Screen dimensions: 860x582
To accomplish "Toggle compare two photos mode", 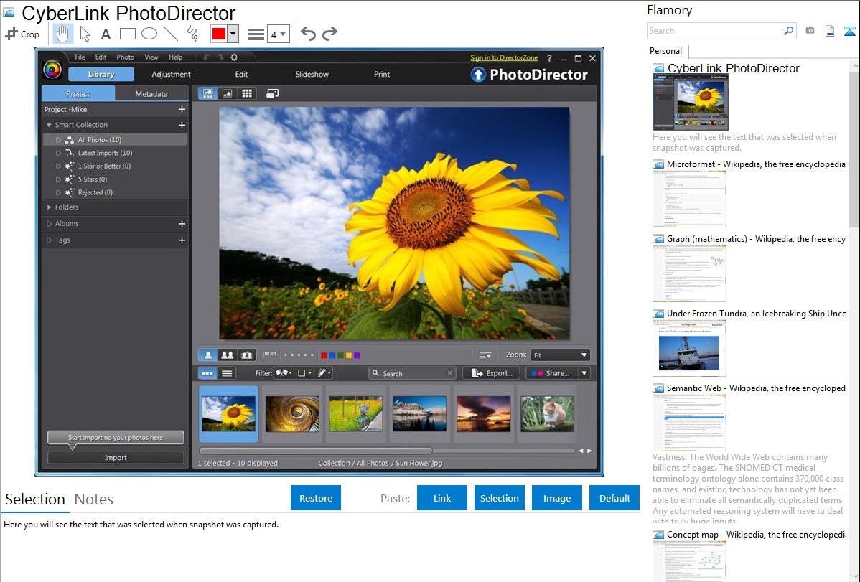I will pos(227,355).
